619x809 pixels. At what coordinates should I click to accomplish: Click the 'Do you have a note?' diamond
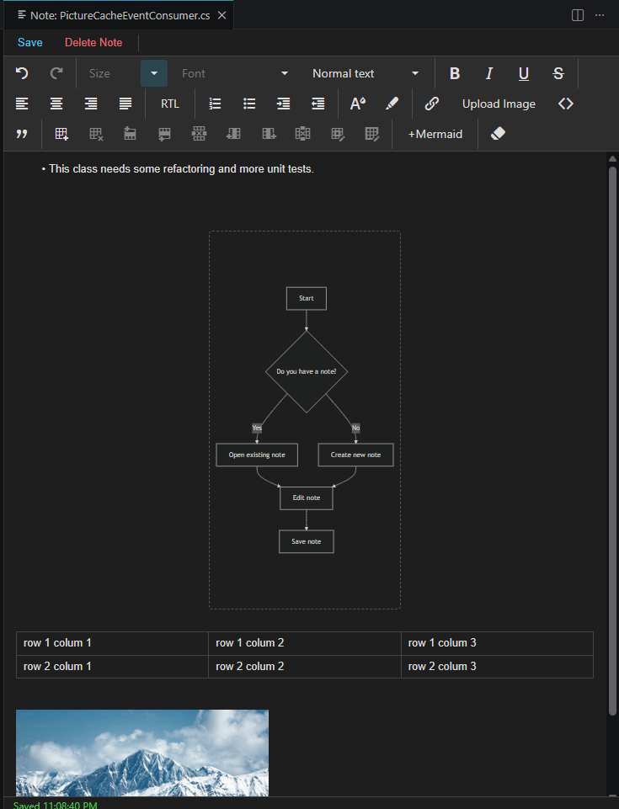point(307,371)
